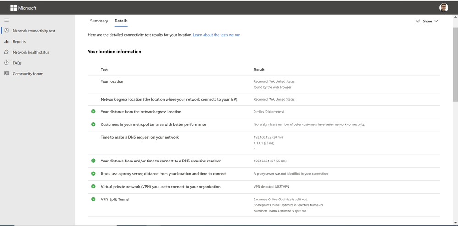458x226 pixels.
Task: Click green check for DNS recursive resolver row
Action: [x=93, y=161]
